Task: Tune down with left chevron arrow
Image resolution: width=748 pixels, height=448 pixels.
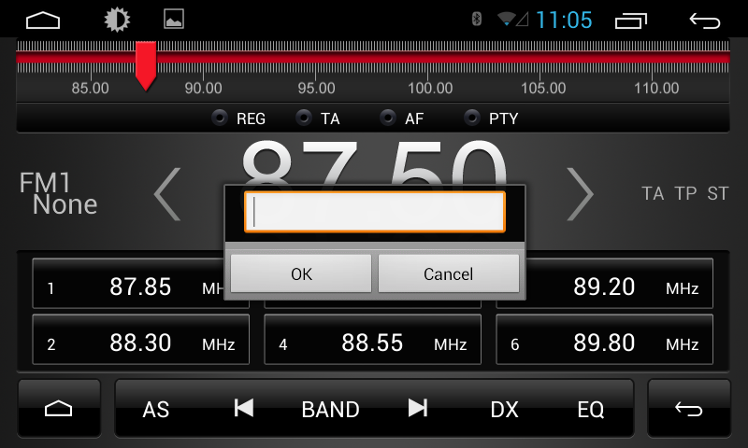Action: [167, 194]
